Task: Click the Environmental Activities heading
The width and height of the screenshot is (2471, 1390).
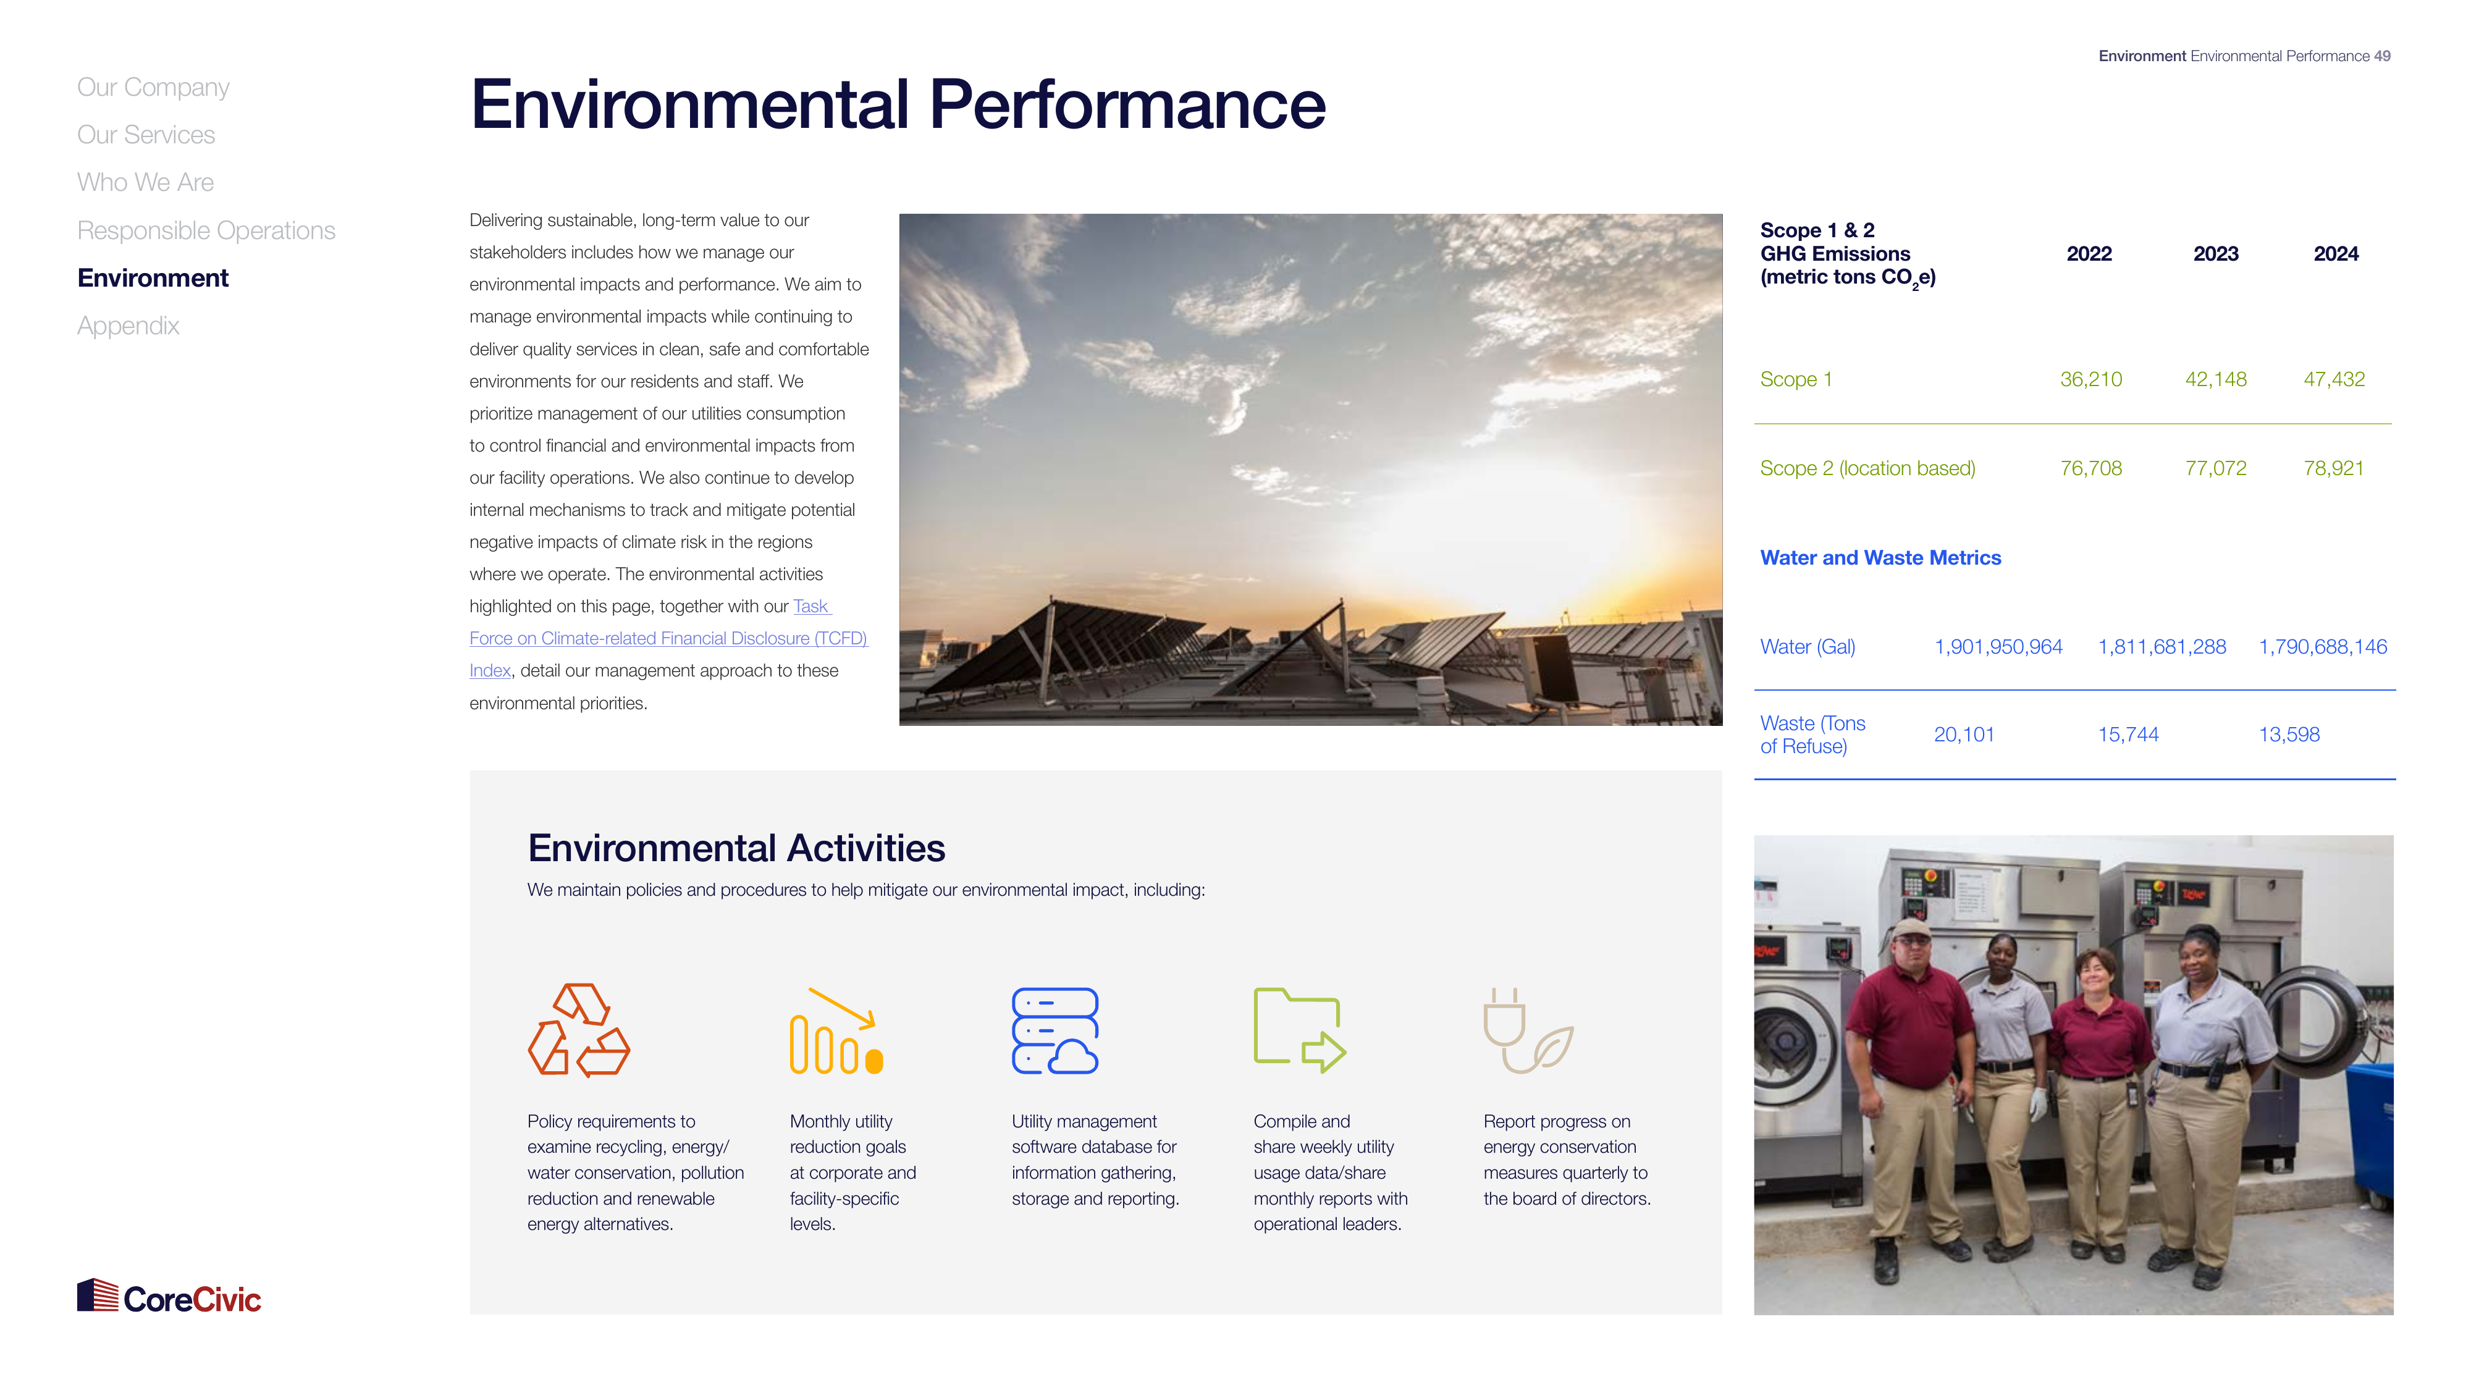Action: (736, 848)
